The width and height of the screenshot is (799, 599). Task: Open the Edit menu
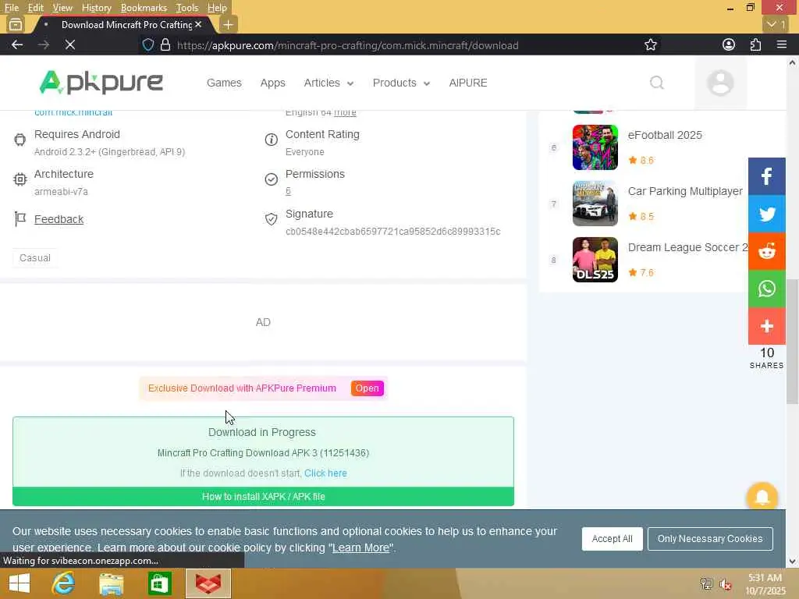click(x=36, y=8)
